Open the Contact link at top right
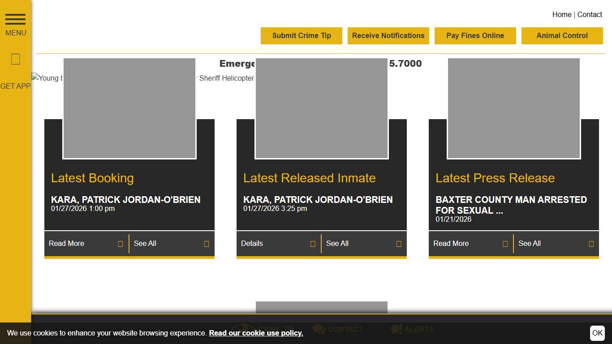612x344 pixels. click(x=590, y=14)
